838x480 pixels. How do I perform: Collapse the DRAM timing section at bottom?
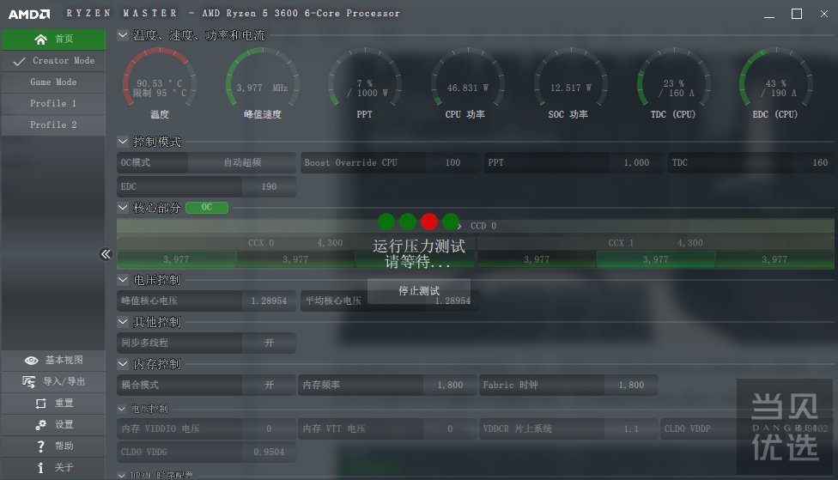[x=122, y=475]
